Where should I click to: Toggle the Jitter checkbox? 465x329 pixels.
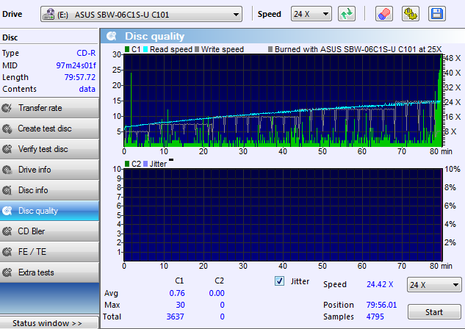[x=279, y=281]
